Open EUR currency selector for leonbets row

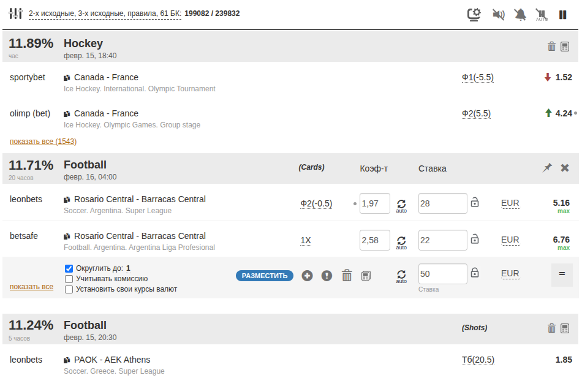click(x=510, y=203)
